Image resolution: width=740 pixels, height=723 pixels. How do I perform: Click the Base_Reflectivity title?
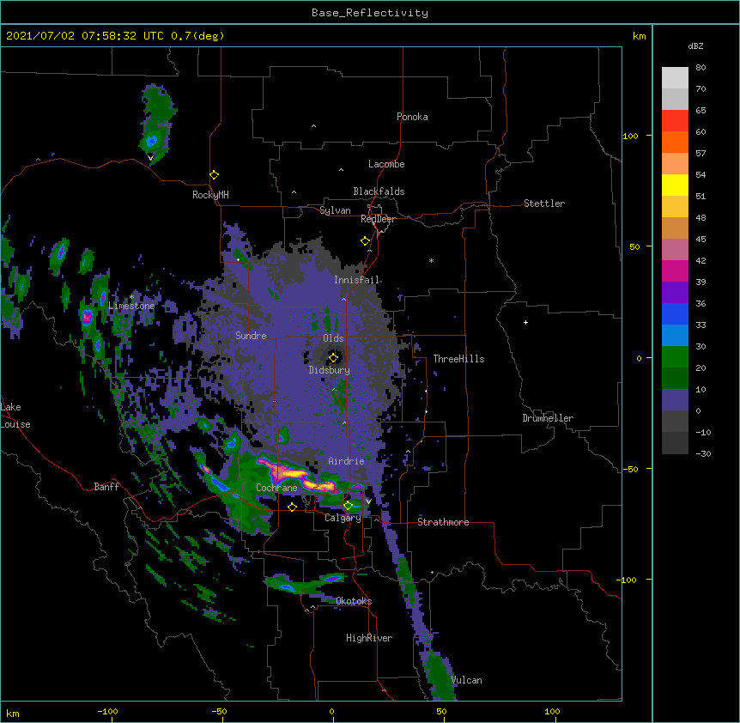[370, 13]
